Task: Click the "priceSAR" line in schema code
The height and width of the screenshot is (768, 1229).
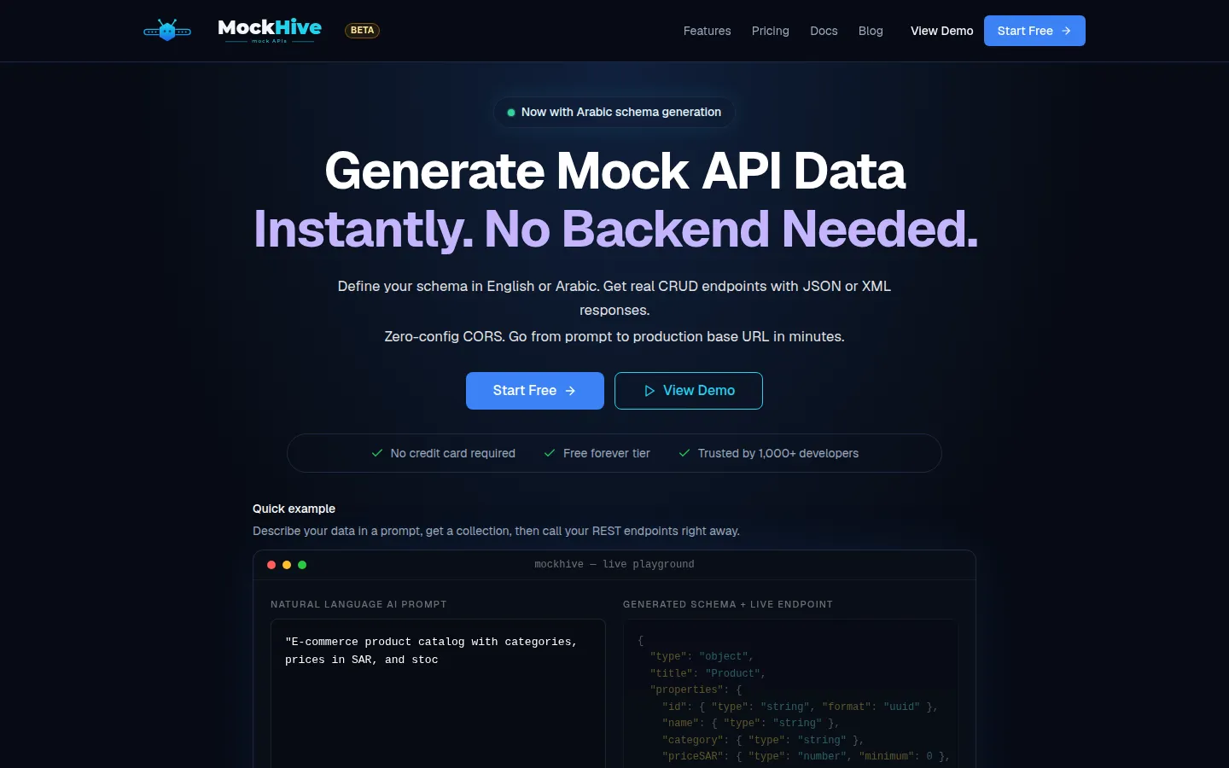Action: coord(806,756)
